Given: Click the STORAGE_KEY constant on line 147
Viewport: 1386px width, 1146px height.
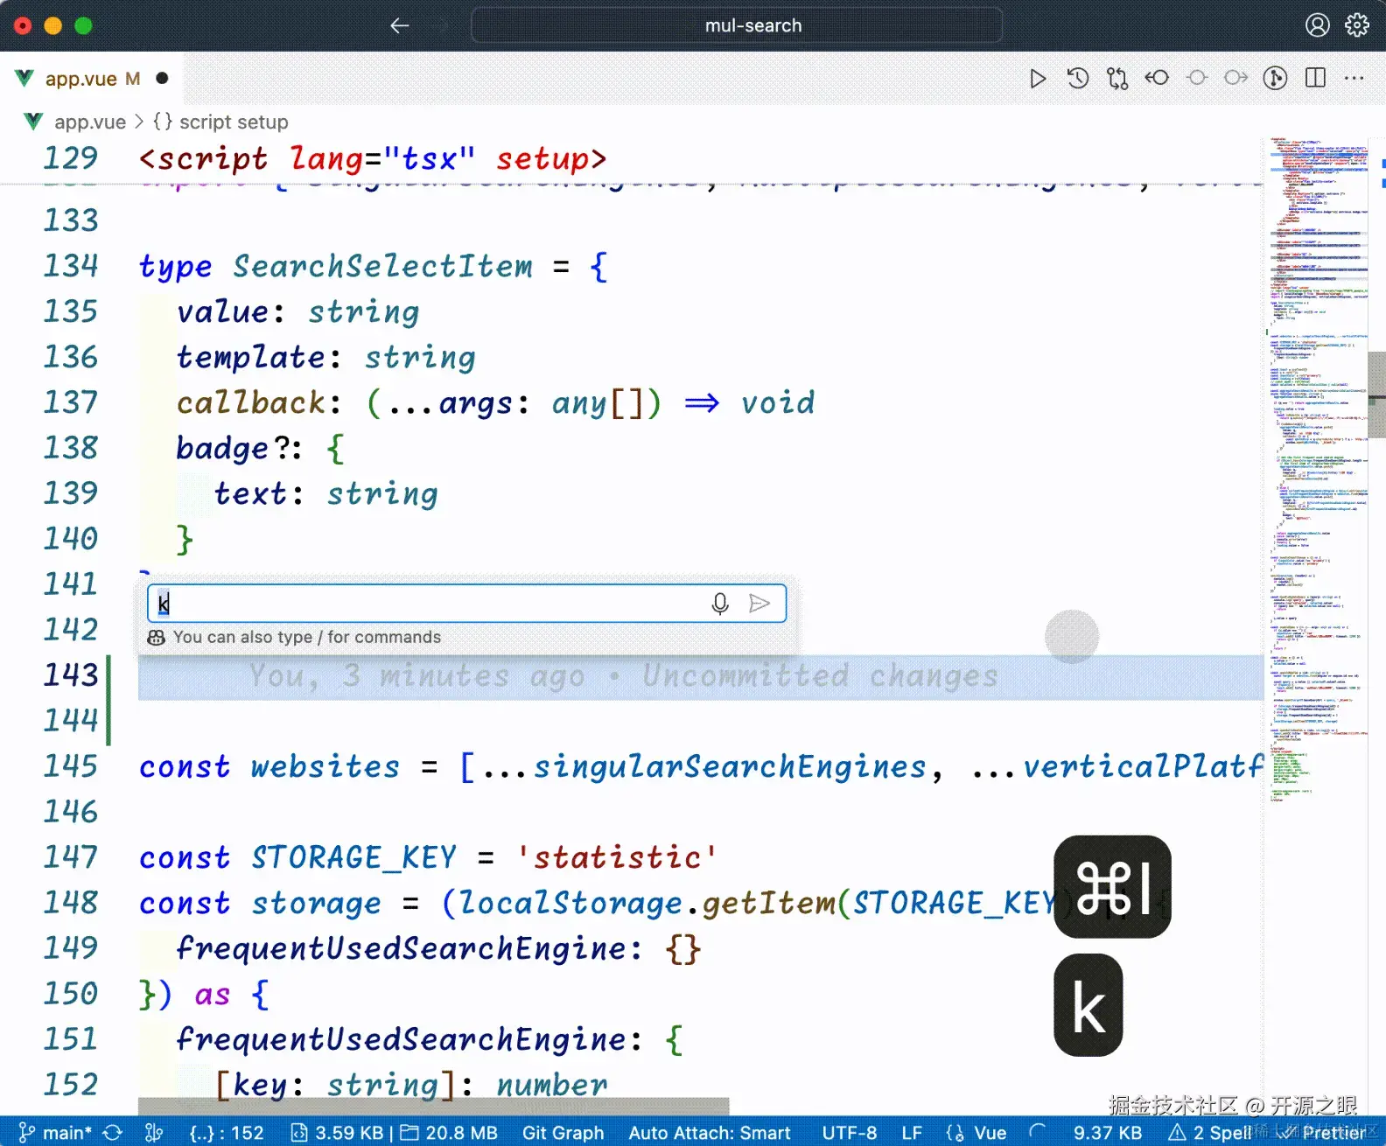Looking at the screenshot, I should point(353,857).
